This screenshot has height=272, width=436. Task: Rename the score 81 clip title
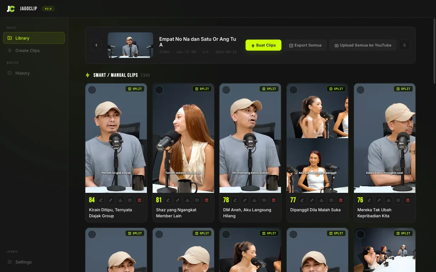pyautogui.click(x=168, y=200)
